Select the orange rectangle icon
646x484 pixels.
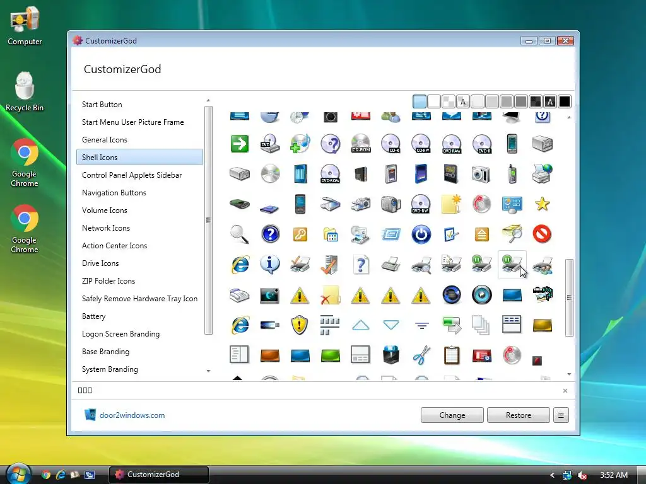click(x=270, y=355)
